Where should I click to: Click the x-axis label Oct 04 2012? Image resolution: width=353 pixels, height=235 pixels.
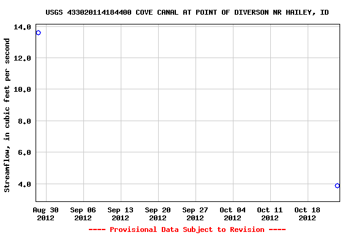point(232,214)
